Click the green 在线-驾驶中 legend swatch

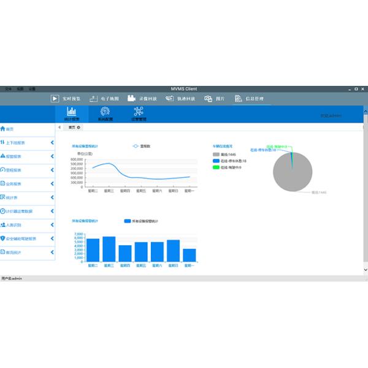coord(216,167)
